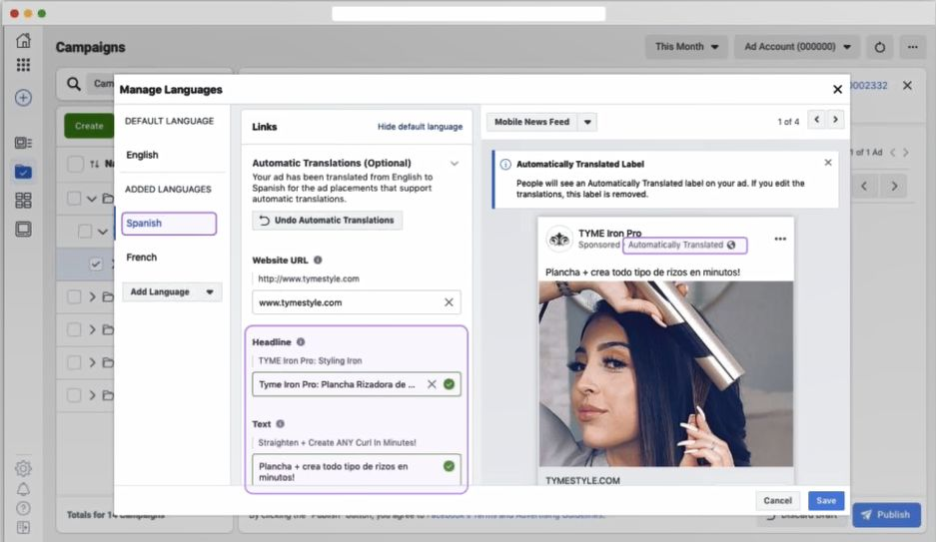This screenshot has height=542, width=936.
Task: Open settings gear in left sidebar
Action: pos(23,468)
